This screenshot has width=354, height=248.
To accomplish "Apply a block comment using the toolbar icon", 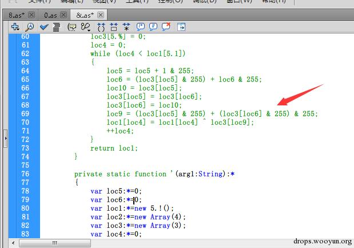I will [140, 26].
